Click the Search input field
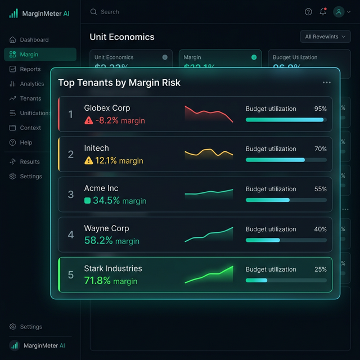The image size is (360, 360). point(110,12)
